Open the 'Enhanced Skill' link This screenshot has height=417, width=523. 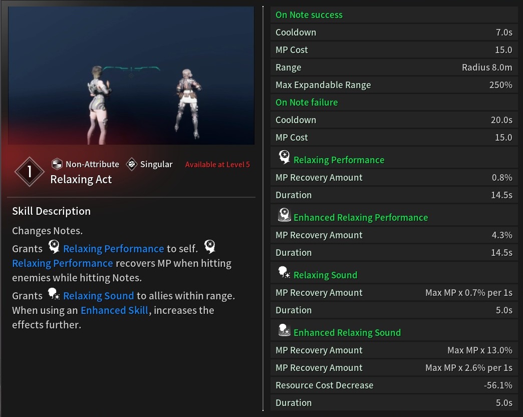114,310
